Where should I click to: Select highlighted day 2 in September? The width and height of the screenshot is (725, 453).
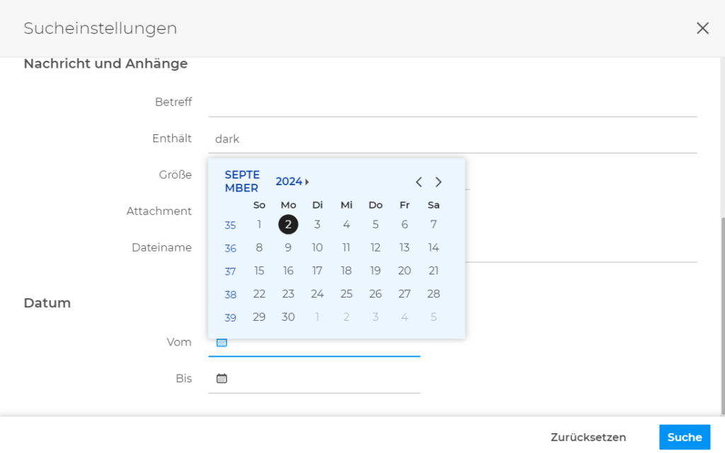(288, 225)
